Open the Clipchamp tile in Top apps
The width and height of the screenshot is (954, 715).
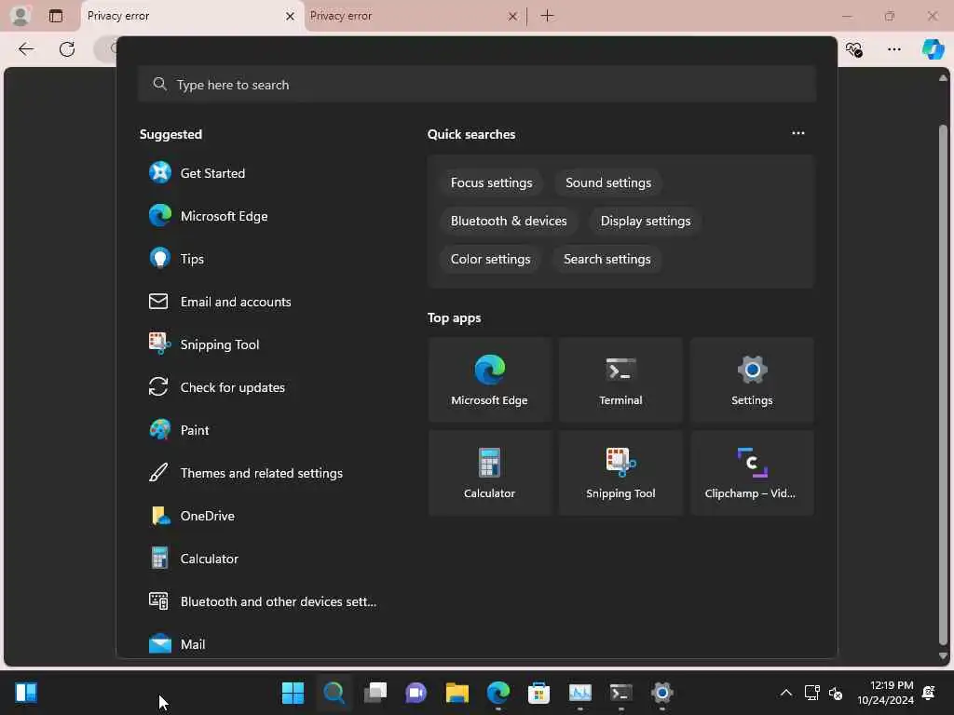(x=752, y=473)
